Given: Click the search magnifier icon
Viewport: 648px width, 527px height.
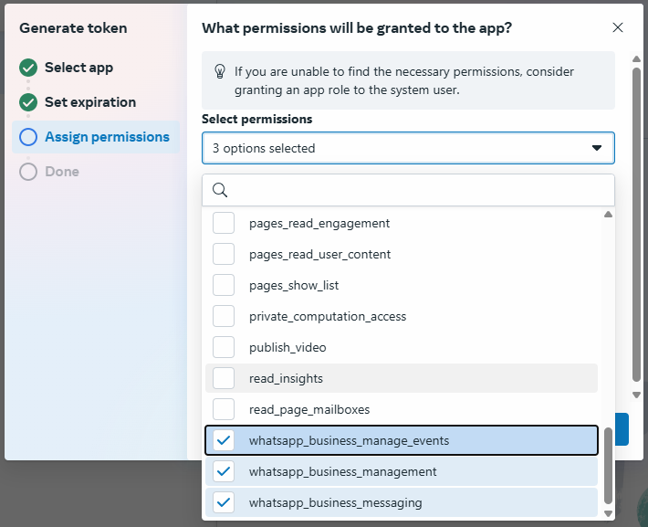Looking at the screenshot, I should click(x=219, y=190).
